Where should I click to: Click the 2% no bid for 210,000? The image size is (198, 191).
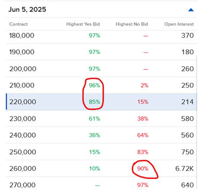[144, 85]
